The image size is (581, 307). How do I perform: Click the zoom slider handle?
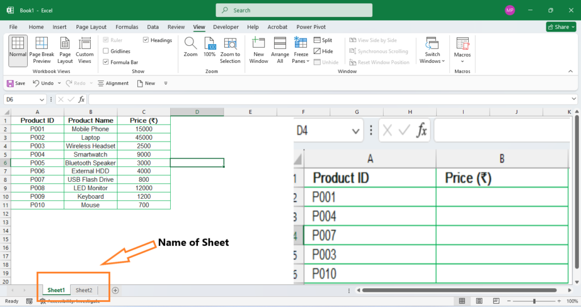tap(534, 301)
